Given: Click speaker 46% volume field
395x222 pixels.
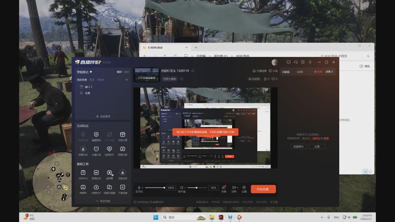Looking at the screenshot, I should click(213, 188).
